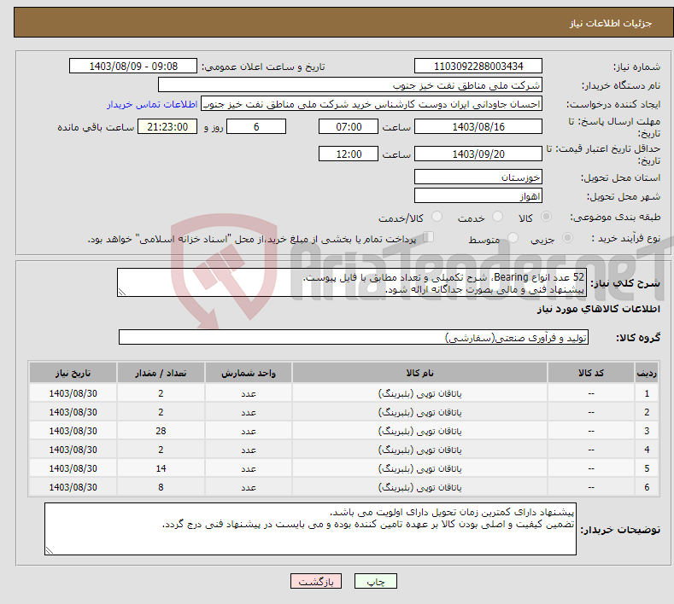The image size is (674, 604).
Task: Click product name in row 1
Action: coord(419,393)
